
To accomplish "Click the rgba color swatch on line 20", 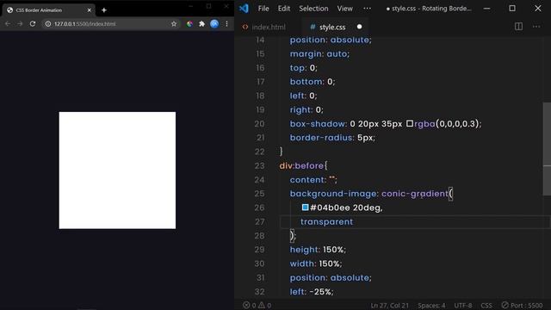I will (410, 123).
